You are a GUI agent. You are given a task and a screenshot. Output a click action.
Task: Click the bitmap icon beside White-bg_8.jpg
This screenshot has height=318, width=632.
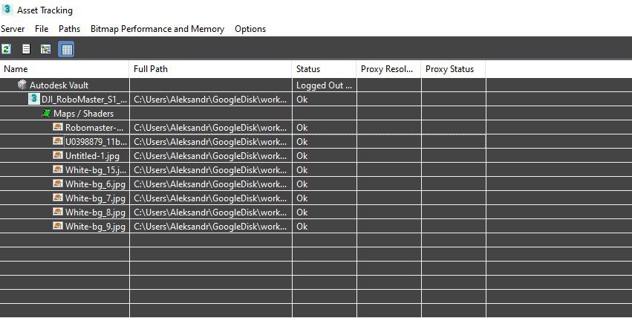coord(58,212)
